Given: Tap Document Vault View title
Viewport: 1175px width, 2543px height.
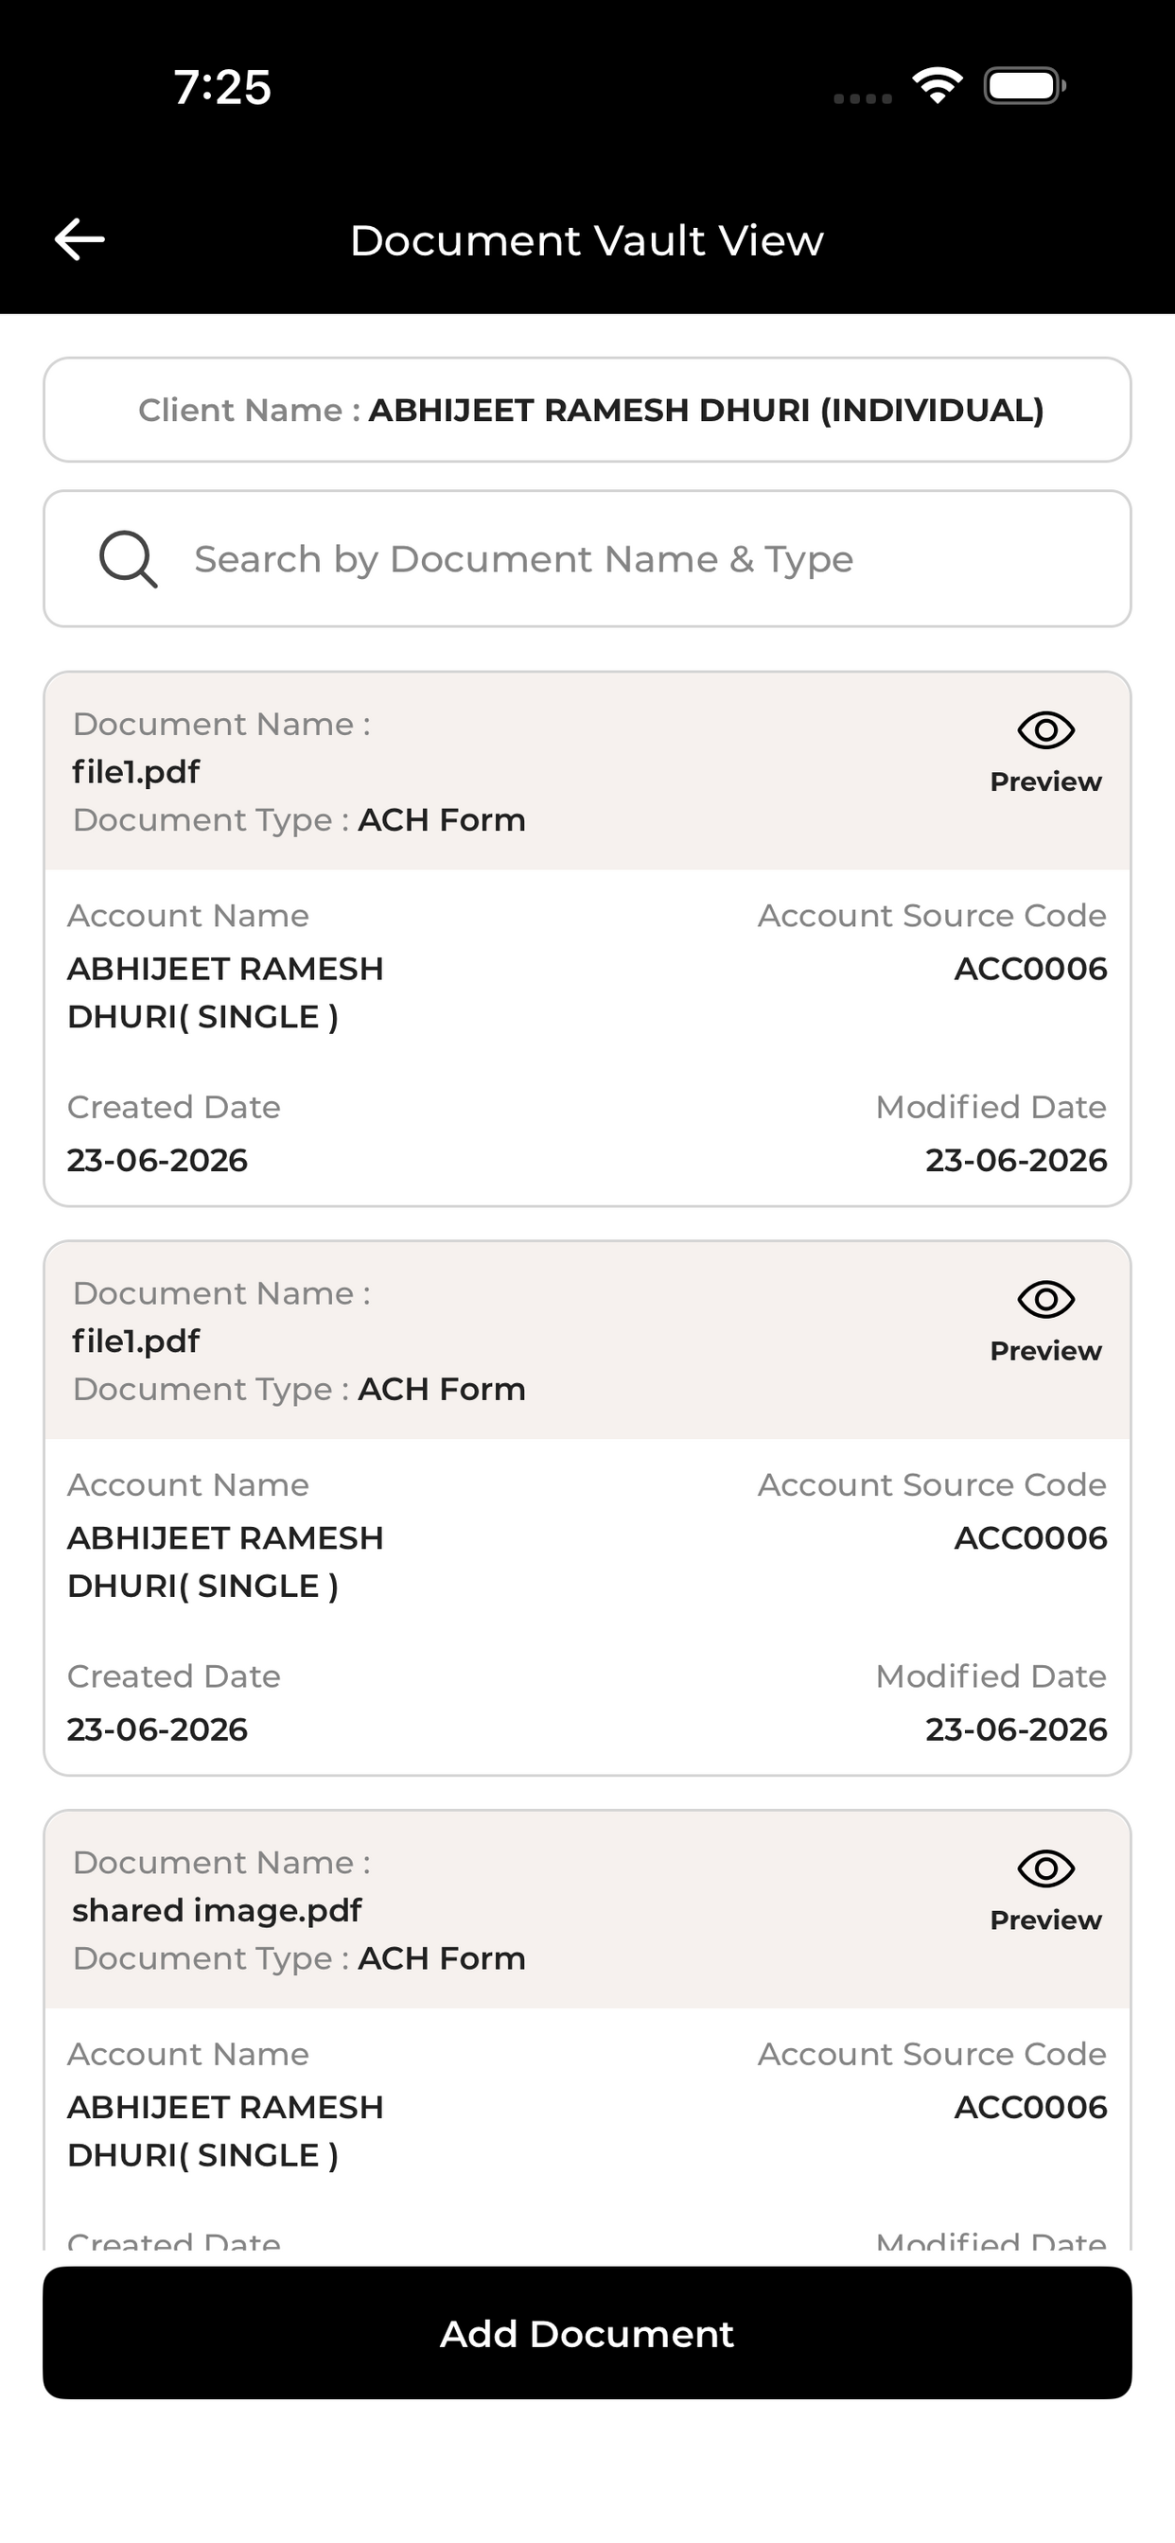Looking at the screenshot, I should tap(587, 241).
